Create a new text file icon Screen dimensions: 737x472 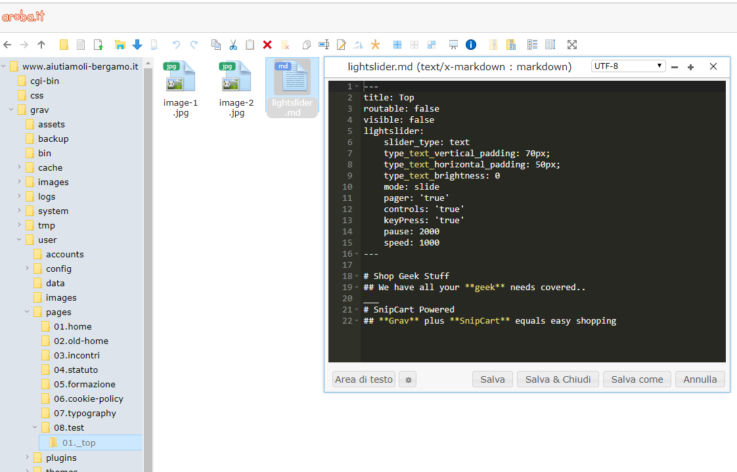pyautogui.click(x=81, y=45)
